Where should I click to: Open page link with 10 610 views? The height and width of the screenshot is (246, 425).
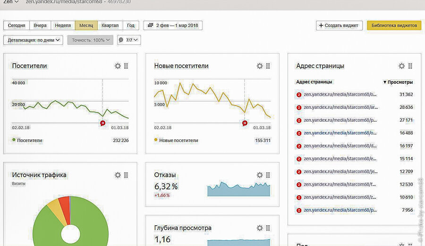[x=340, y=197]
